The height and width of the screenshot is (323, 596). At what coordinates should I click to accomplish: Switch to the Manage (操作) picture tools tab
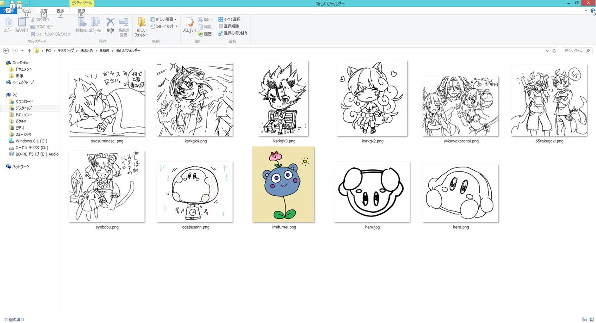pos(81,10)
